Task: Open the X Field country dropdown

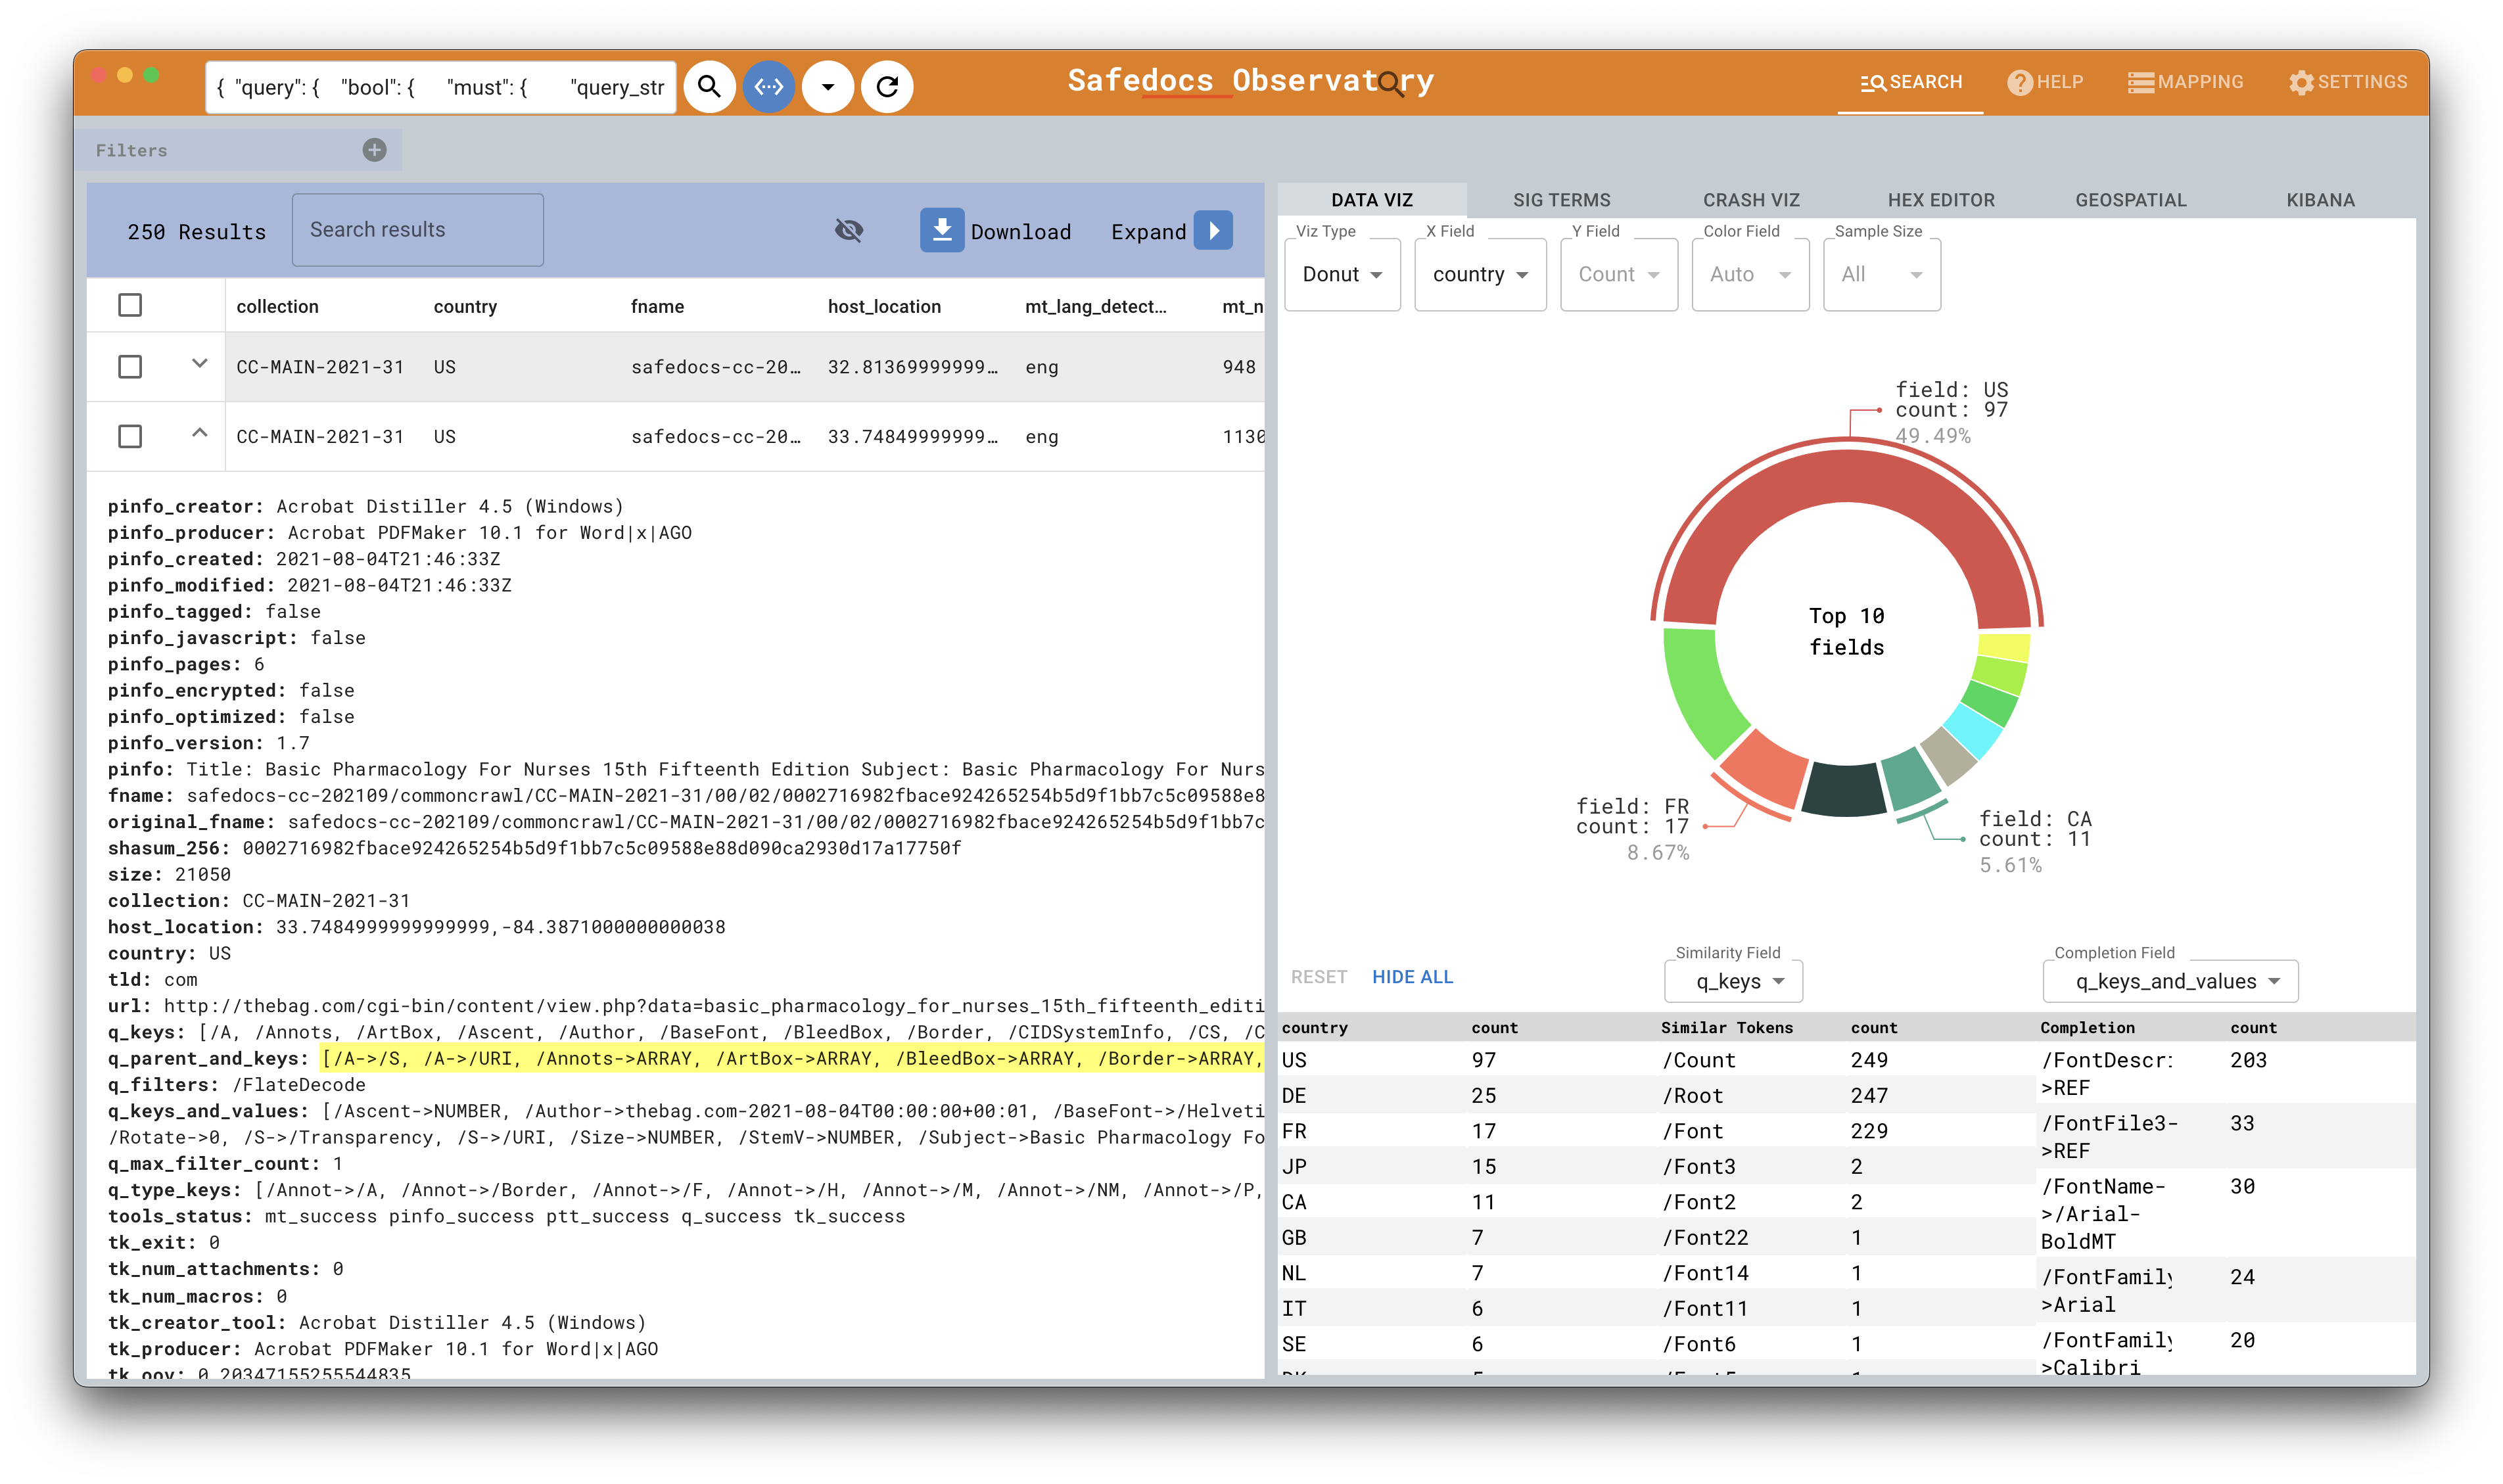Action: 1479,275
